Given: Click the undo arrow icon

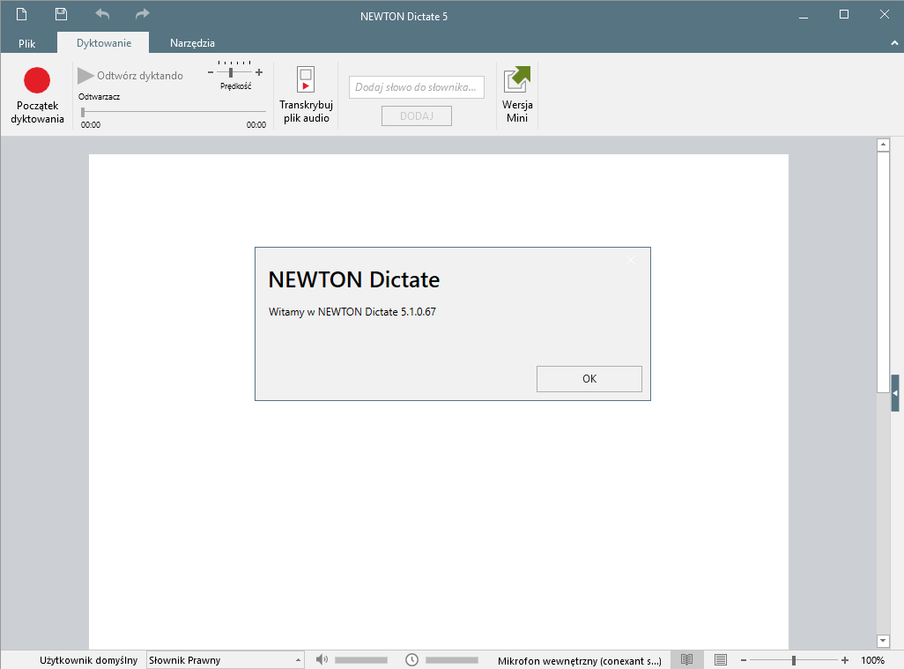Looking at the screenshot, I should point(102,14).
